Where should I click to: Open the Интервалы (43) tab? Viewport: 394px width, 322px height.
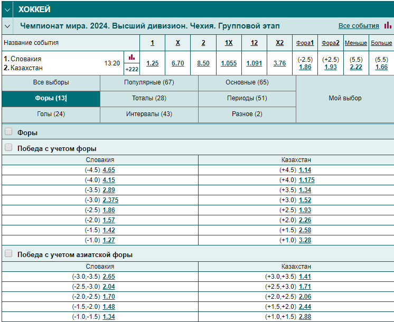pos(149,114)
